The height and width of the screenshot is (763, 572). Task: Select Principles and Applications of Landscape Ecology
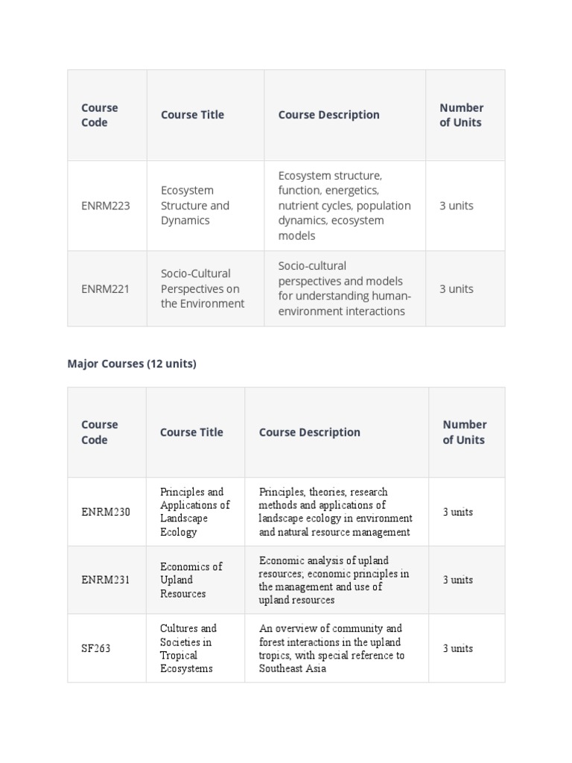(x=195, y=512)
